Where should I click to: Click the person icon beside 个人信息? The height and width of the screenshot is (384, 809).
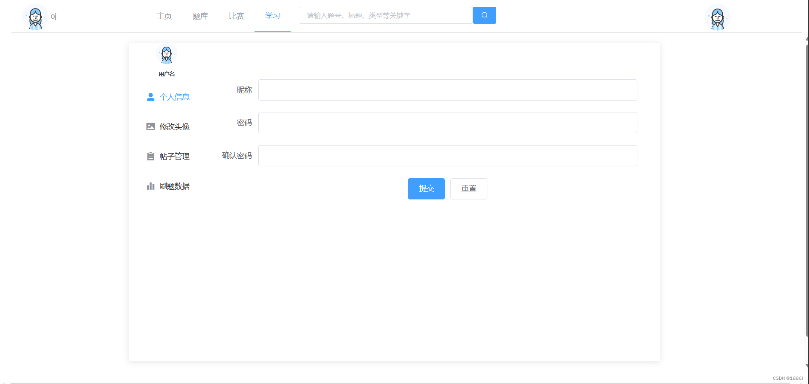click(150, 97)
